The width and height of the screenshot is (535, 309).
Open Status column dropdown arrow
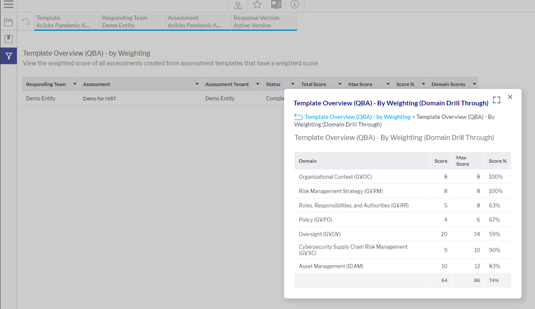[x=292, y=84]
